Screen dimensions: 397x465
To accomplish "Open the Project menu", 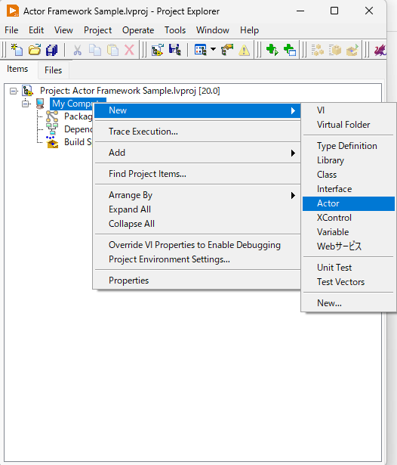I will pyautogui.click(x=97, y=30).
